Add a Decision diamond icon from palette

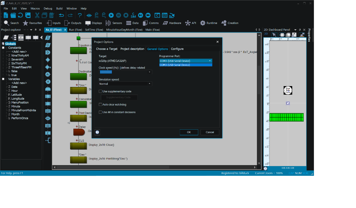click(48, 60)
